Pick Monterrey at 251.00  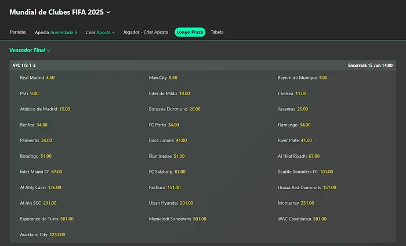point(296,203)
